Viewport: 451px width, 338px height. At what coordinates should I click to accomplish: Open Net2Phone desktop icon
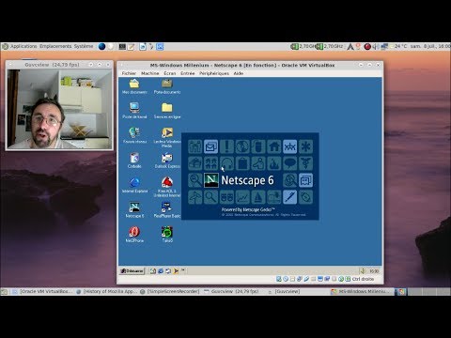(x=134, y=235)
